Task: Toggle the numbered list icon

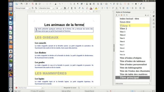Action: tap(107, 8)
